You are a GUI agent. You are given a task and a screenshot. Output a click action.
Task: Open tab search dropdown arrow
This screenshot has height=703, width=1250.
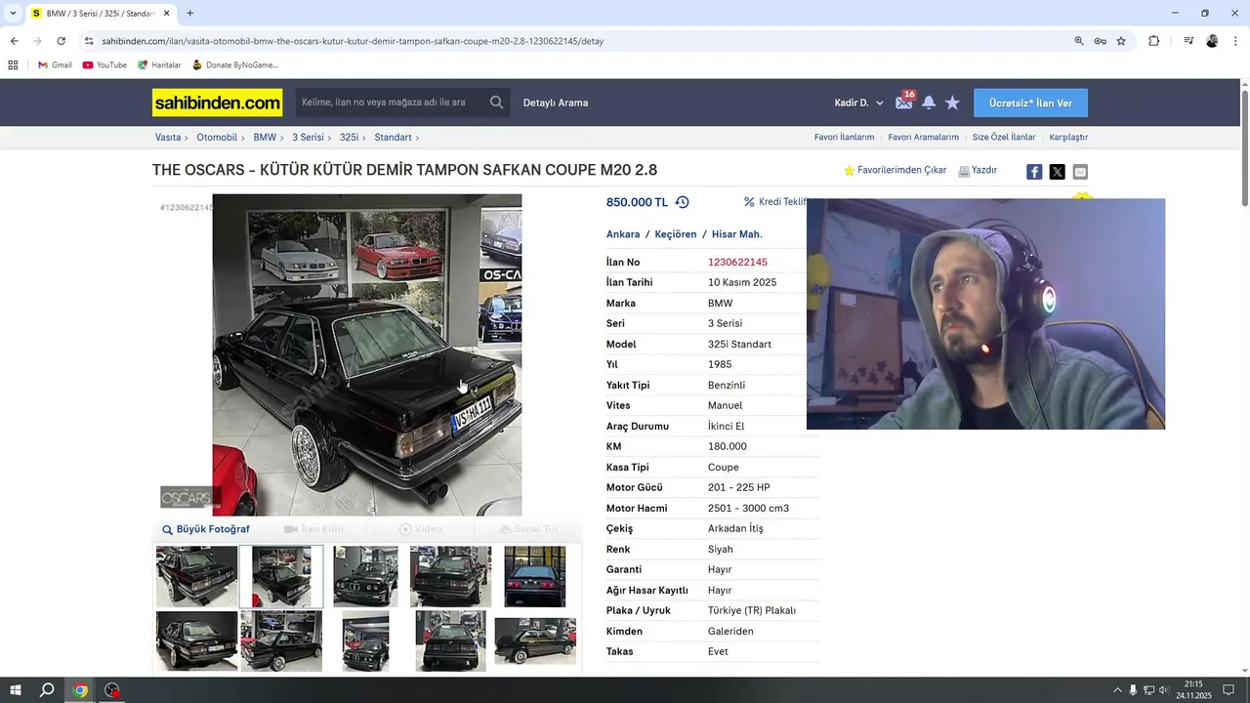pos(12,14)
